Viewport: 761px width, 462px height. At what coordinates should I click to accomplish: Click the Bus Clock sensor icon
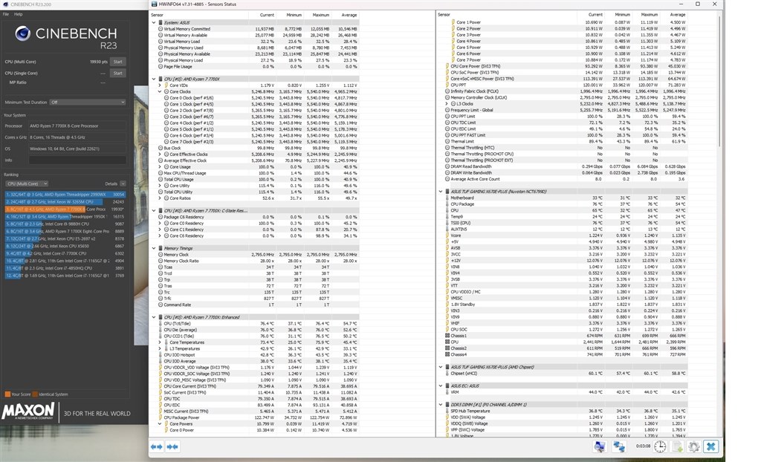pos(161,148)
